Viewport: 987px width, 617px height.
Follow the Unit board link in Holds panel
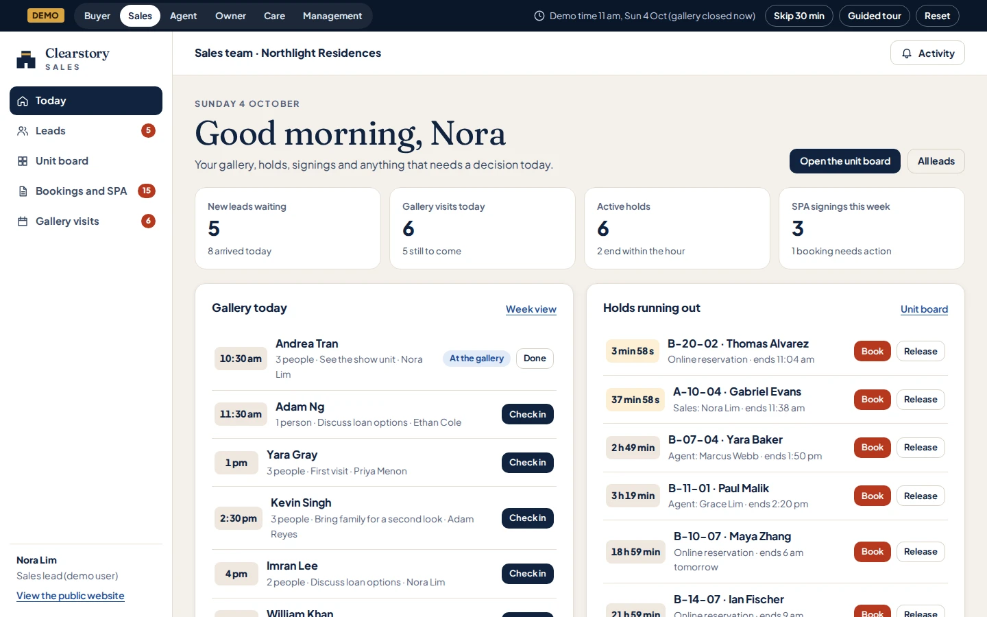pos(924,309)
